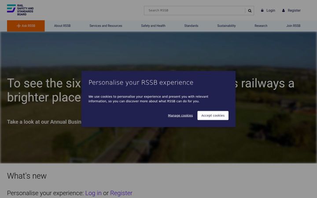Click the Manage cookies link
Viewport: 317px width, 198px height.
[x=181, y=116]
